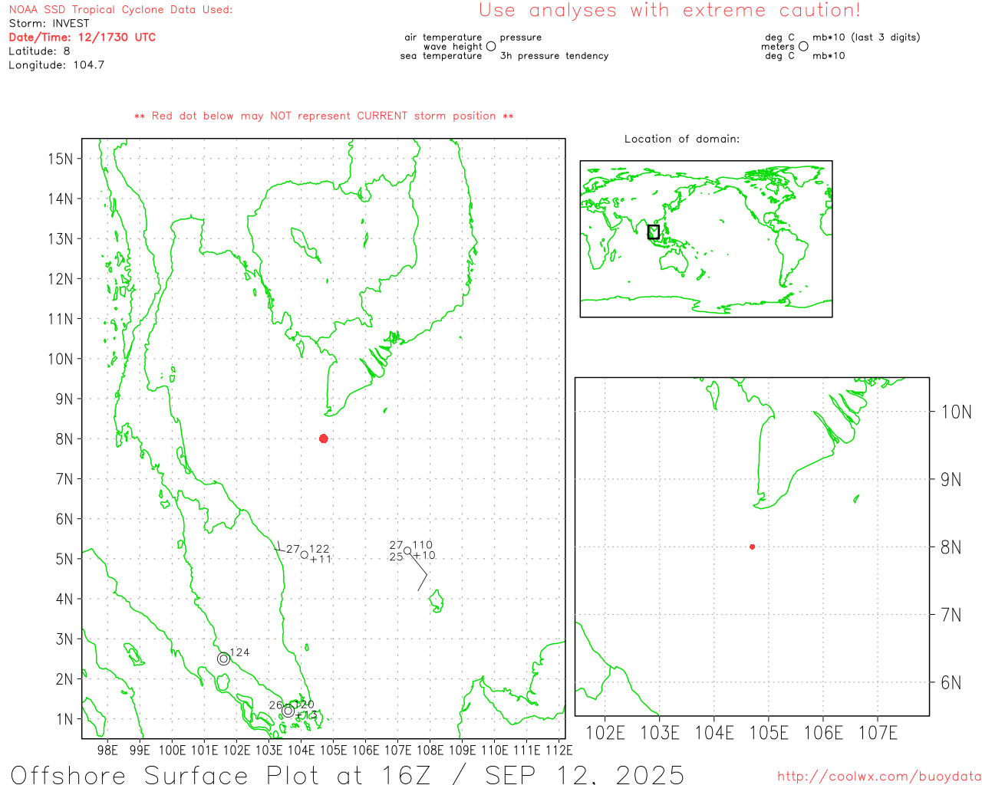
Task: Click the 'mb*10 (last 3 digits)' legend label
Action: point(866,38)
